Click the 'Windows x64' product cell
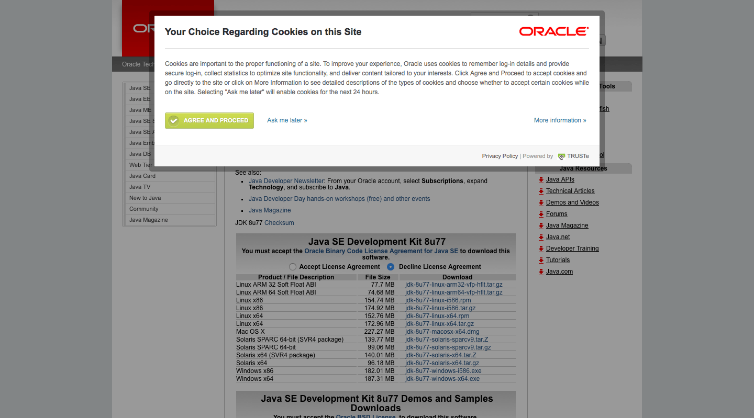 click(296, 379)
